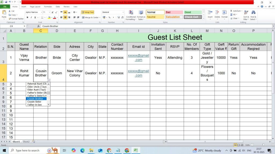Image resolution: width=275 pixels, height=154 pixels.
Task: Click the Find & Select binoculars icon
Action: tap(253, 13)
